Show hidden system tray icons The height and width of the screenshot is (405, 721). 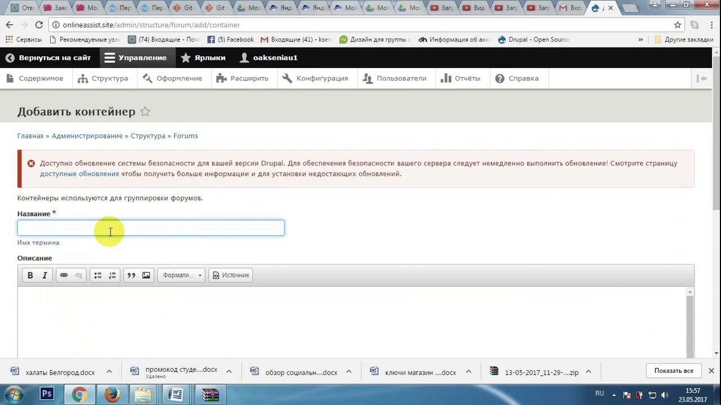(x=614, y=395)
